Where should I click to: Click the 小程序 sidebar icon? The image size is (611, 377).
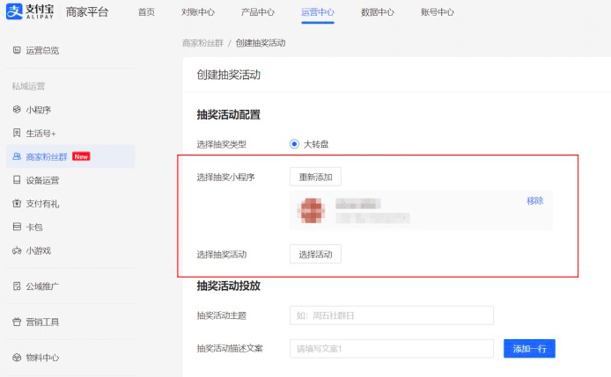click(17, 110)
